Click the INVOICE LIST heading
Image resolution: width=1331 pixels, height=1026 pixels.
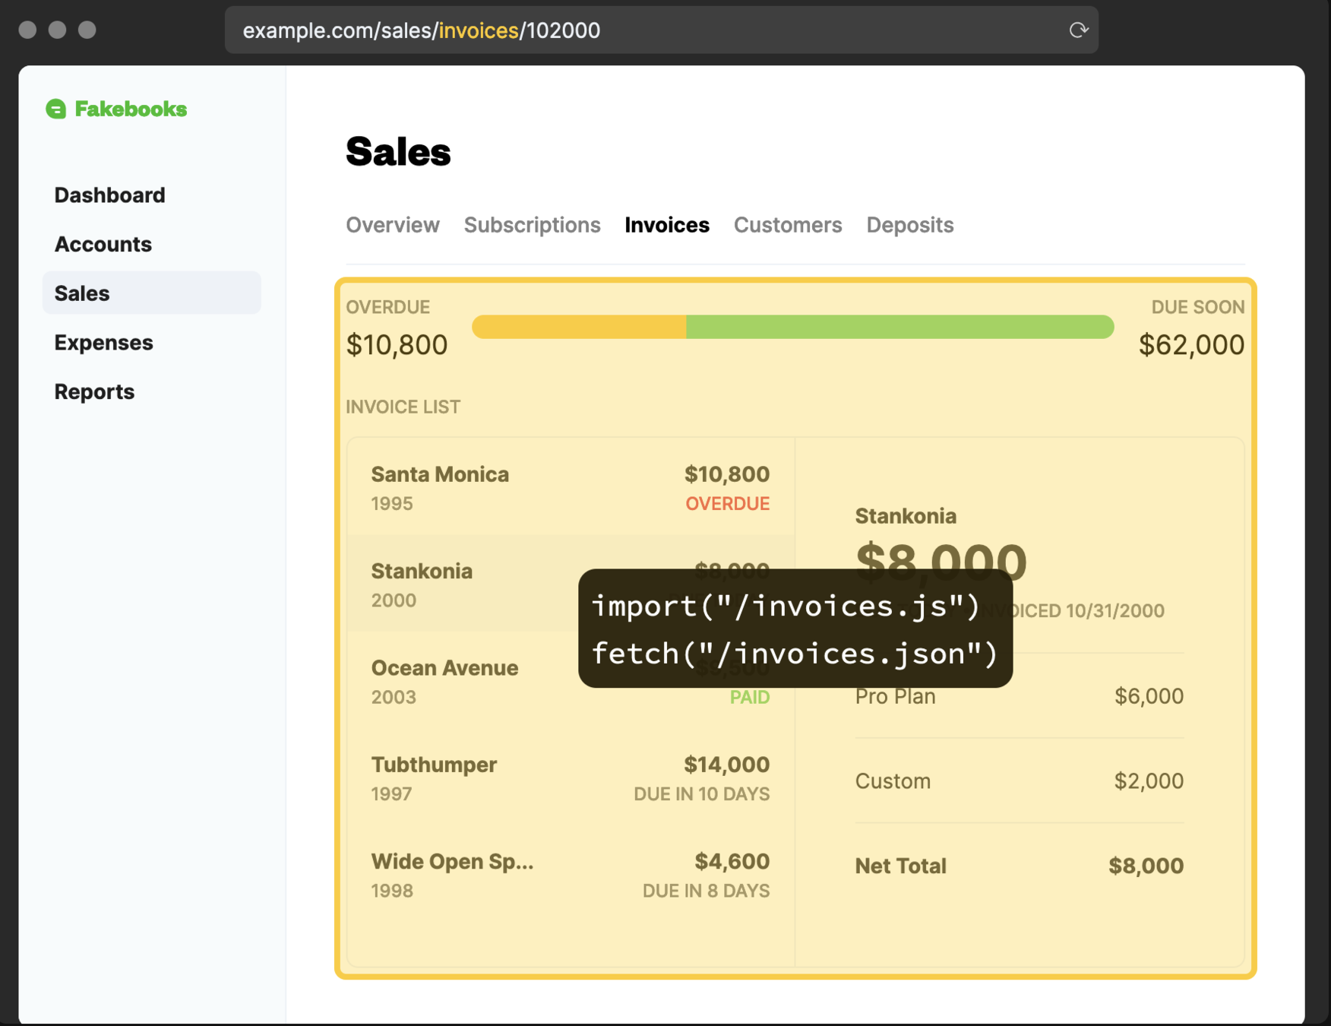[x=403, y=407]
